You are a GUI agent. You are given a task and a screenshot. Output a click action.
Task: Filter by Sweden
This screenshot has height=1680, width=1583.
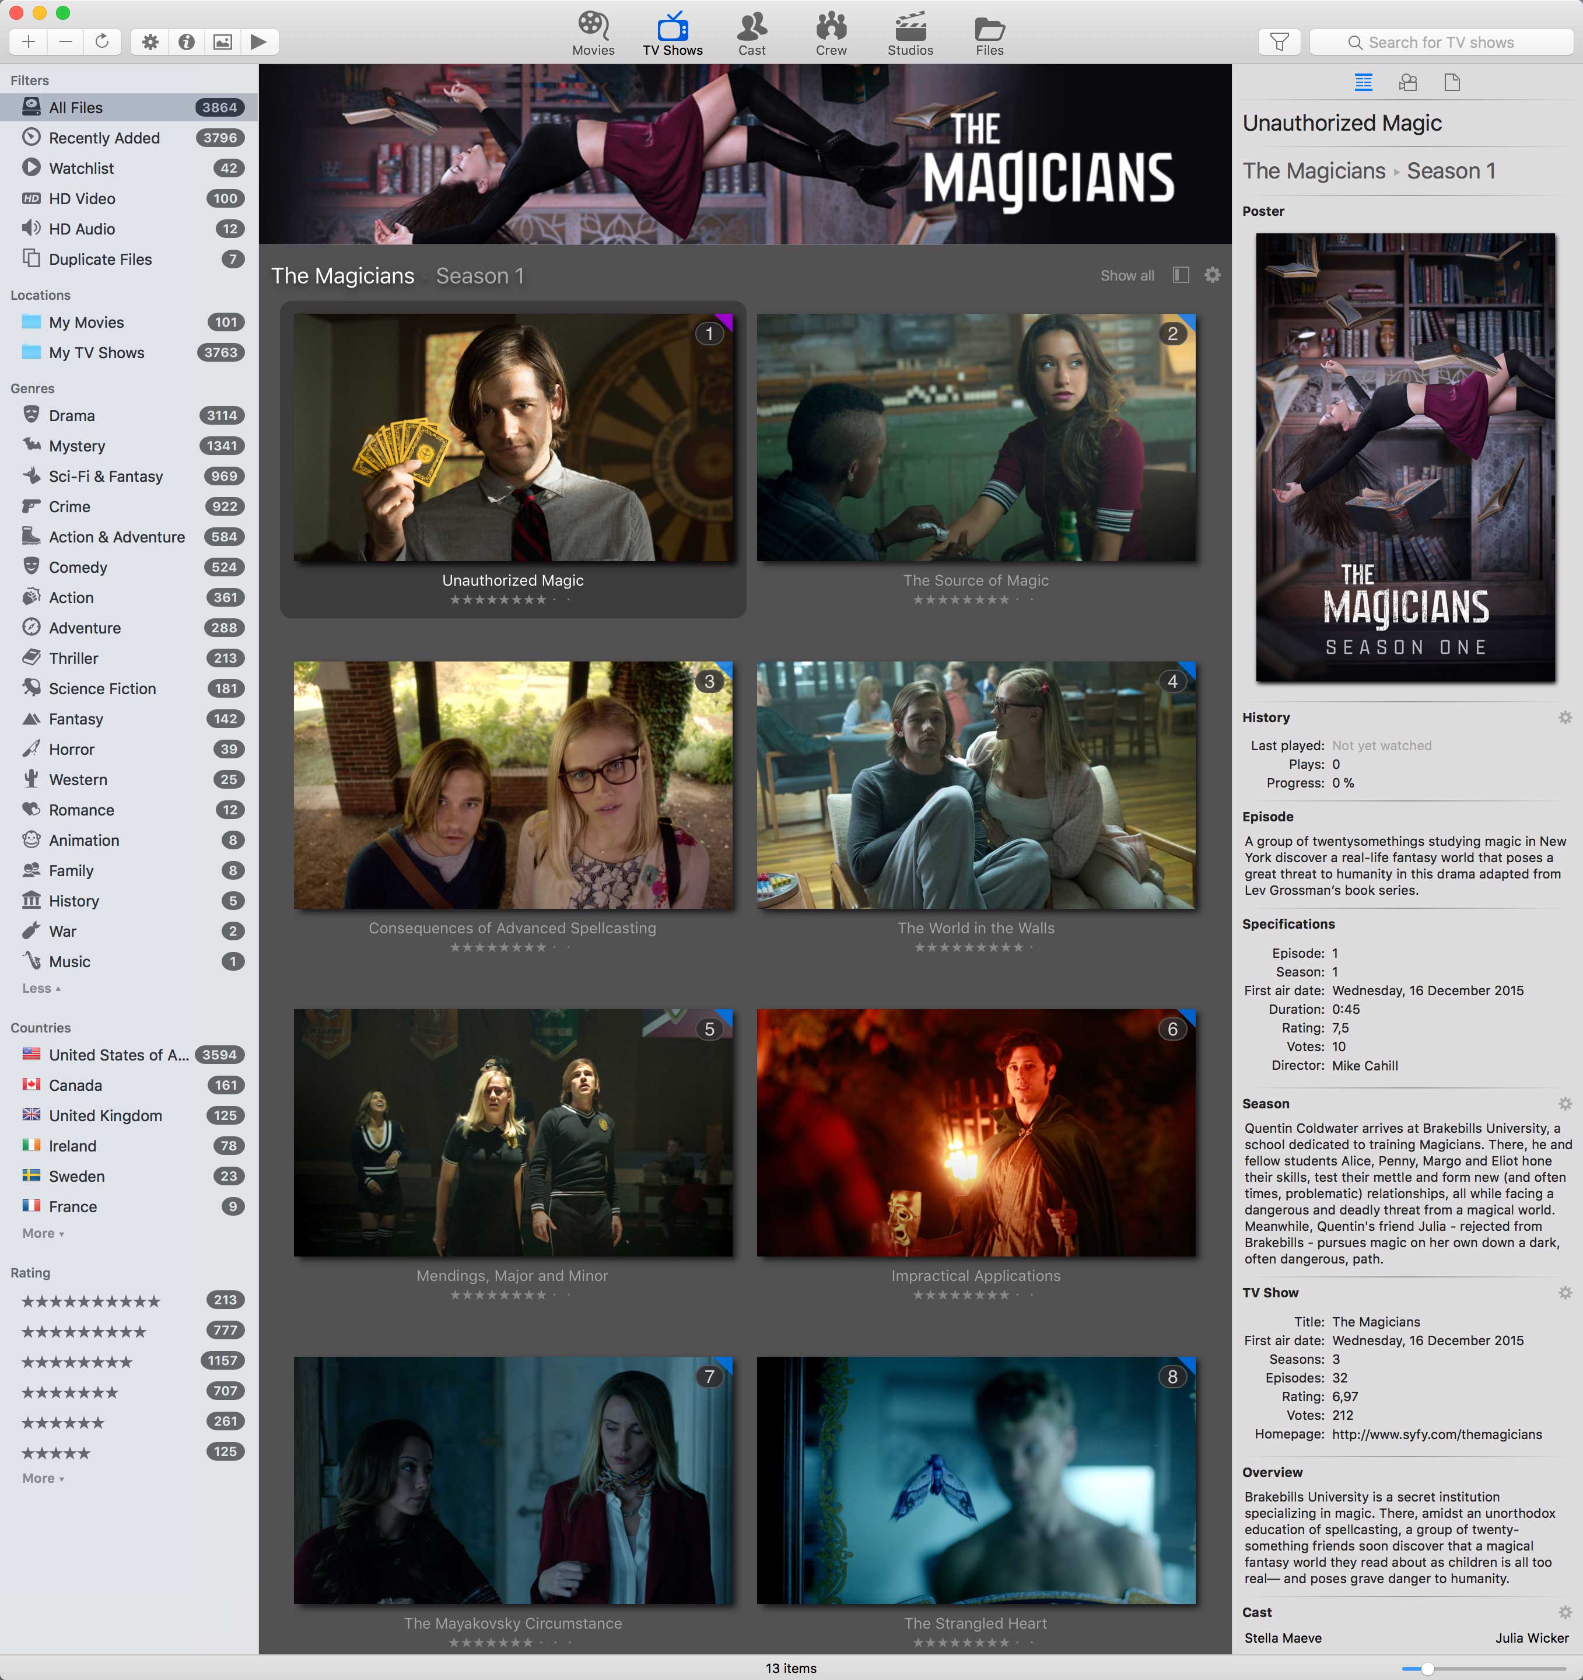[129, 1177]
